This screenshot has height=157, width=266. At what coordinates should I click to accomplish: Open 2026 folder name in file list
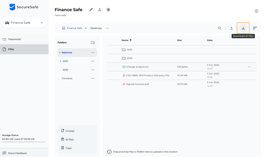(129, 58)
